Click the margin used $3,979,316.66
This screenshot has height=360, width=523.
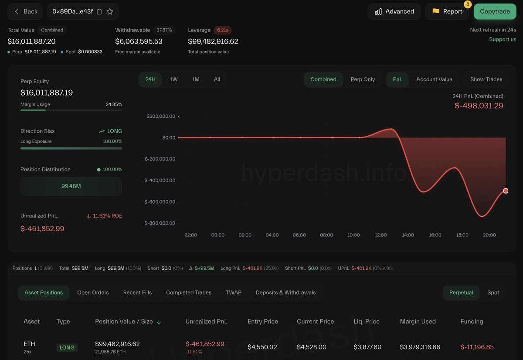(420, 347)
